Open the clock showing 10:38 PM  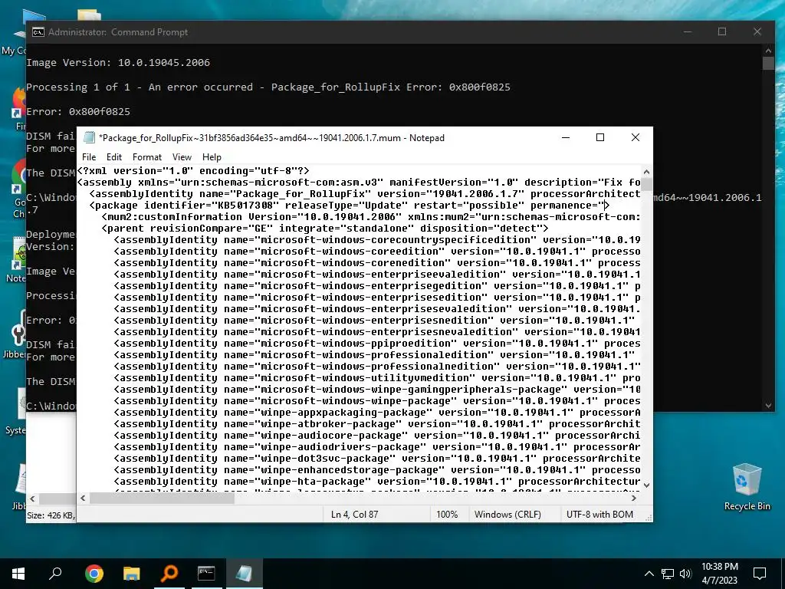[x=719, y=574]
